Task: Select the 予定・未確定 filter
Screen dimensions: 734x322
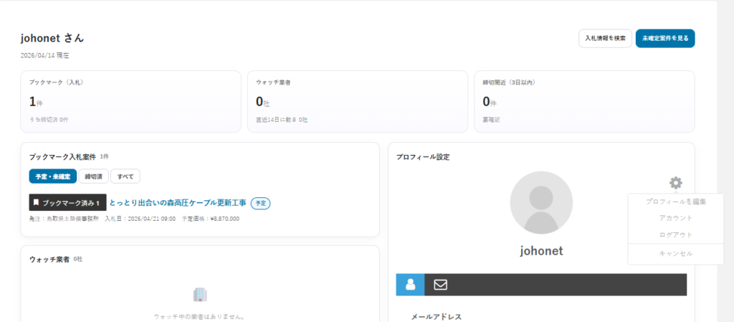Action: pos(52,176)
